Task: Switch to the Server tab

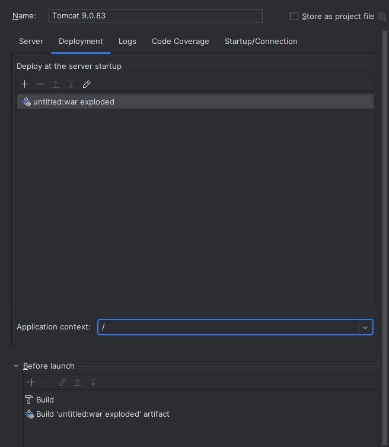Action: (31, 42)
